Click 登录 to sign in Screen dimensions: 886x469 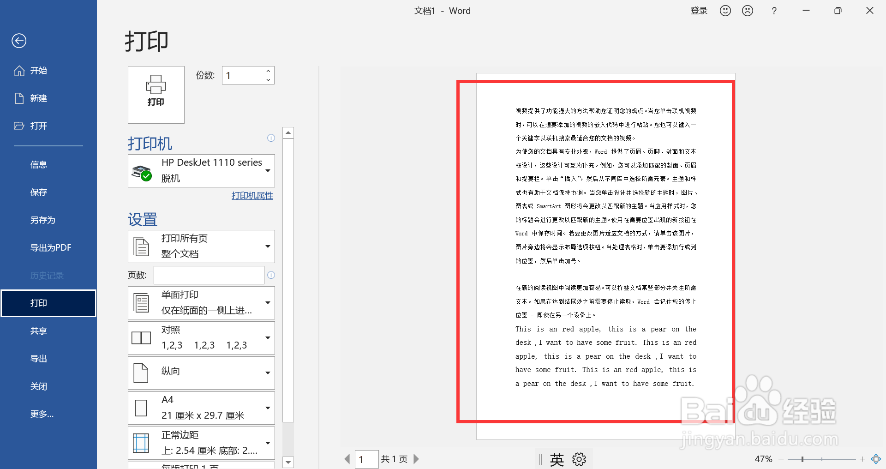coord(699,11)
